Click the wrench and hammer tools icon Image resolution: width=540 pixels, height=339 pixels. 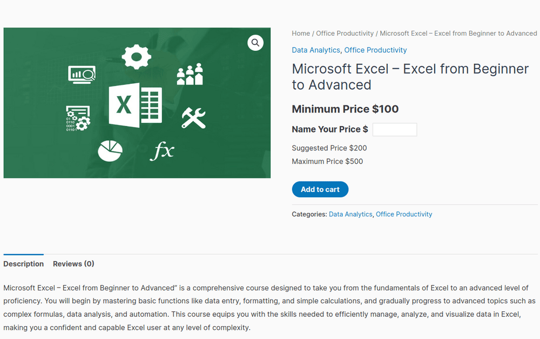pos(193,117)
